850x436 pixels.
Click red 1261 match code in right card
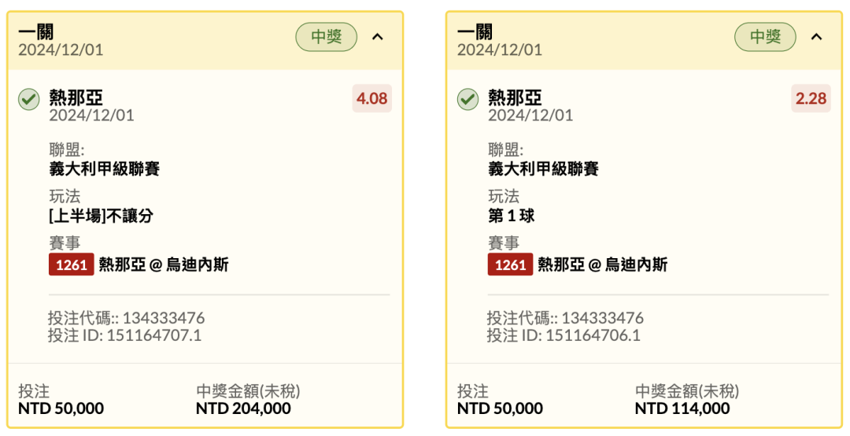pos(510,264)
